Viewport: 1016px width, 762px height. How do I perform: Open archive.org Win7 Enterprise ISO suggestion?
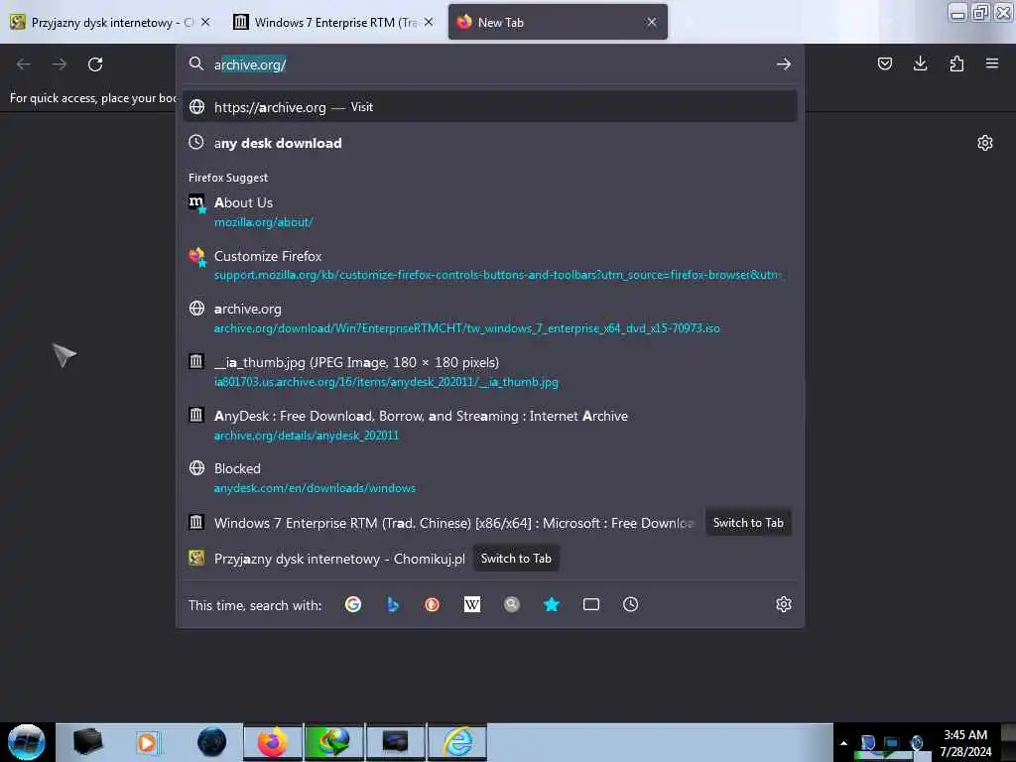pyautogui.click(x=490, y=318)
